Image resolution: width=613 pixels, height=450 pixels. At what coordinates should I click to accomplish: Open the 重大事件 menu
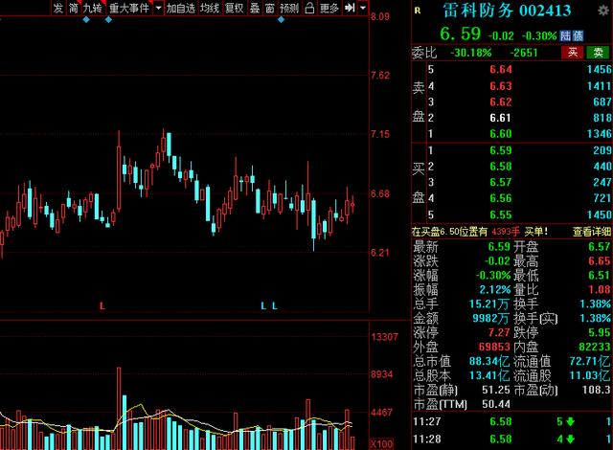click(x=129, y=8)
